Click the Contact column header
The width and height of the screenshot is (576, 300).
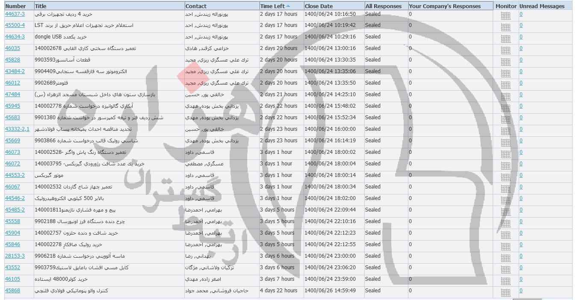196,6
